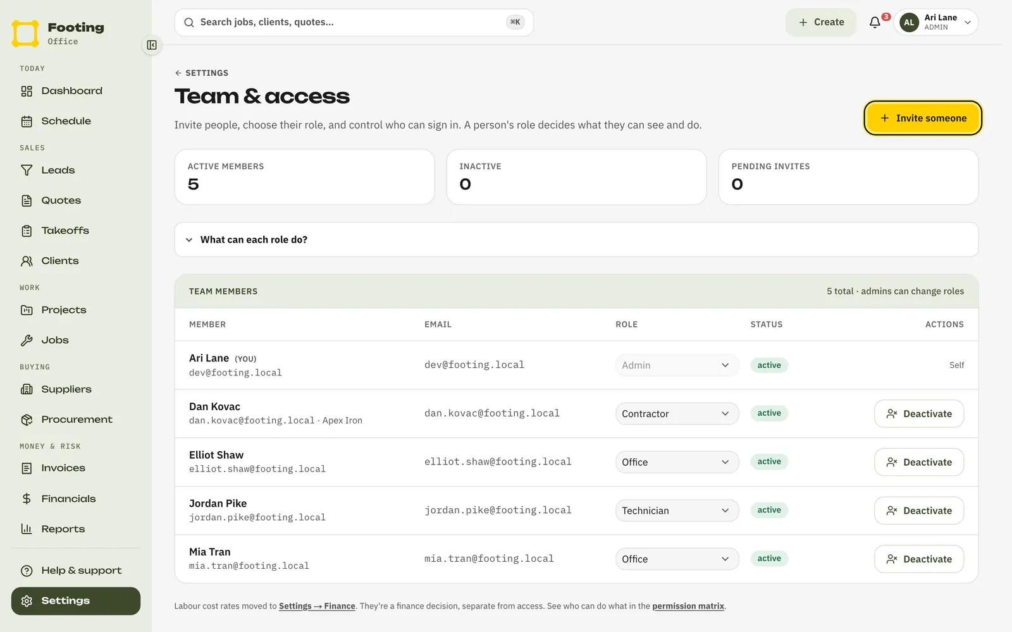Click the Schedule calendar icon
The image size is (1012, 632).
coord(27,121)
